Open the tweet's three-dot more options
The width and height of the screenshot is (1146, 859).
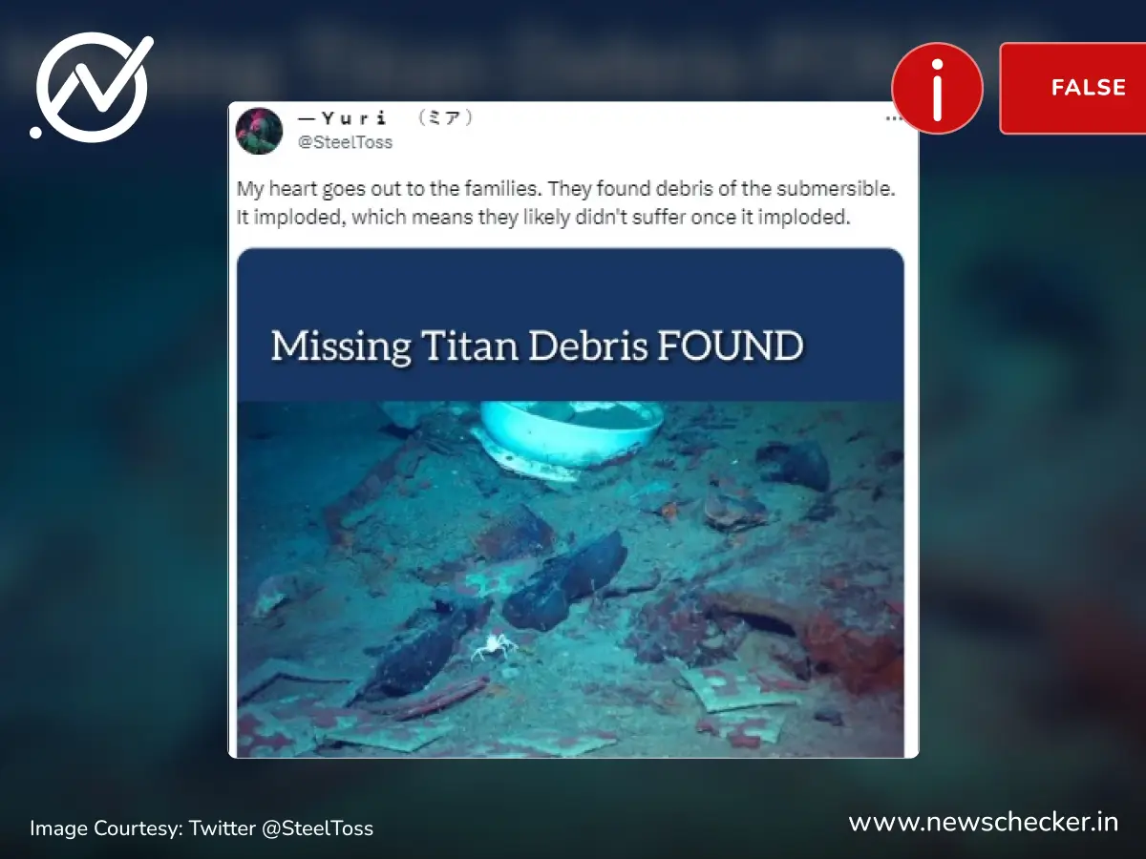tap(894, 118)
